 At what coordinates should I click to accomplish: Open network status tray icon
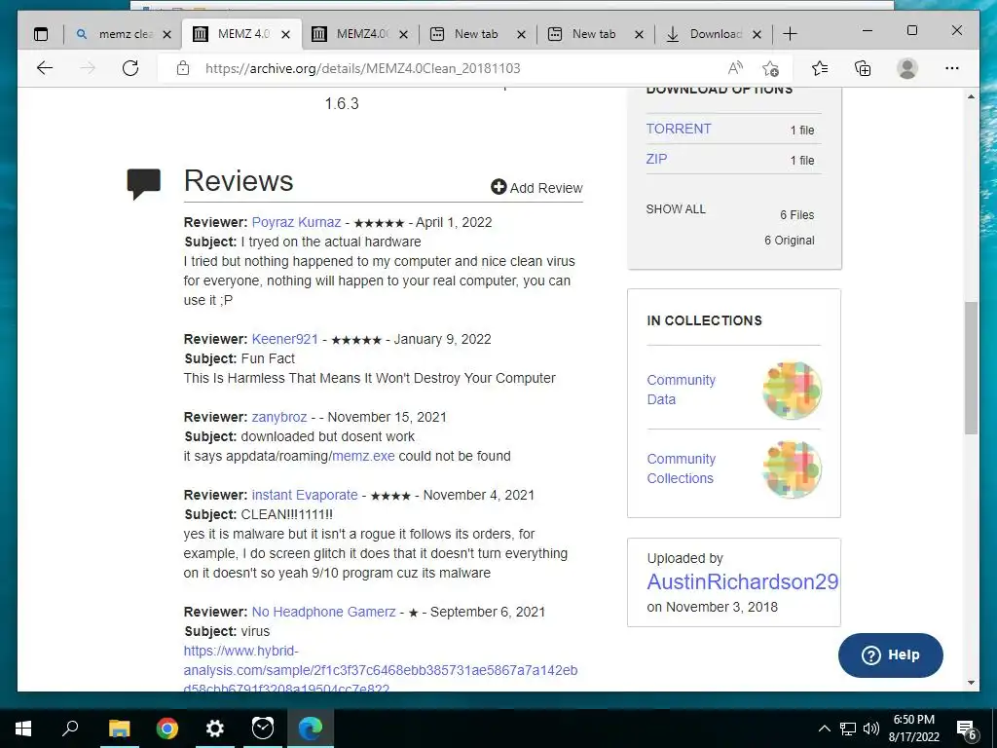(x=848, y=729)
